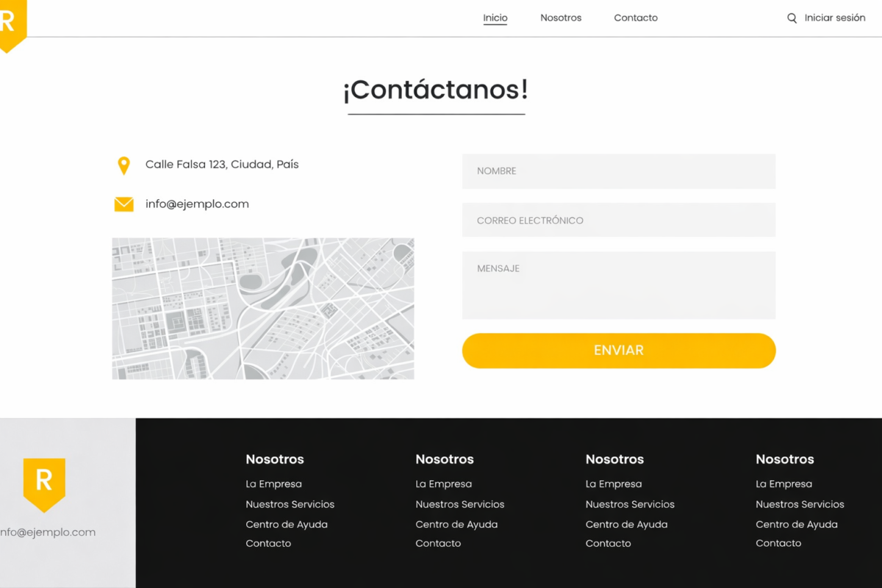Click inside the MENSAJE text area
This screenshot has height=588, width=882.
coord(618,285)
